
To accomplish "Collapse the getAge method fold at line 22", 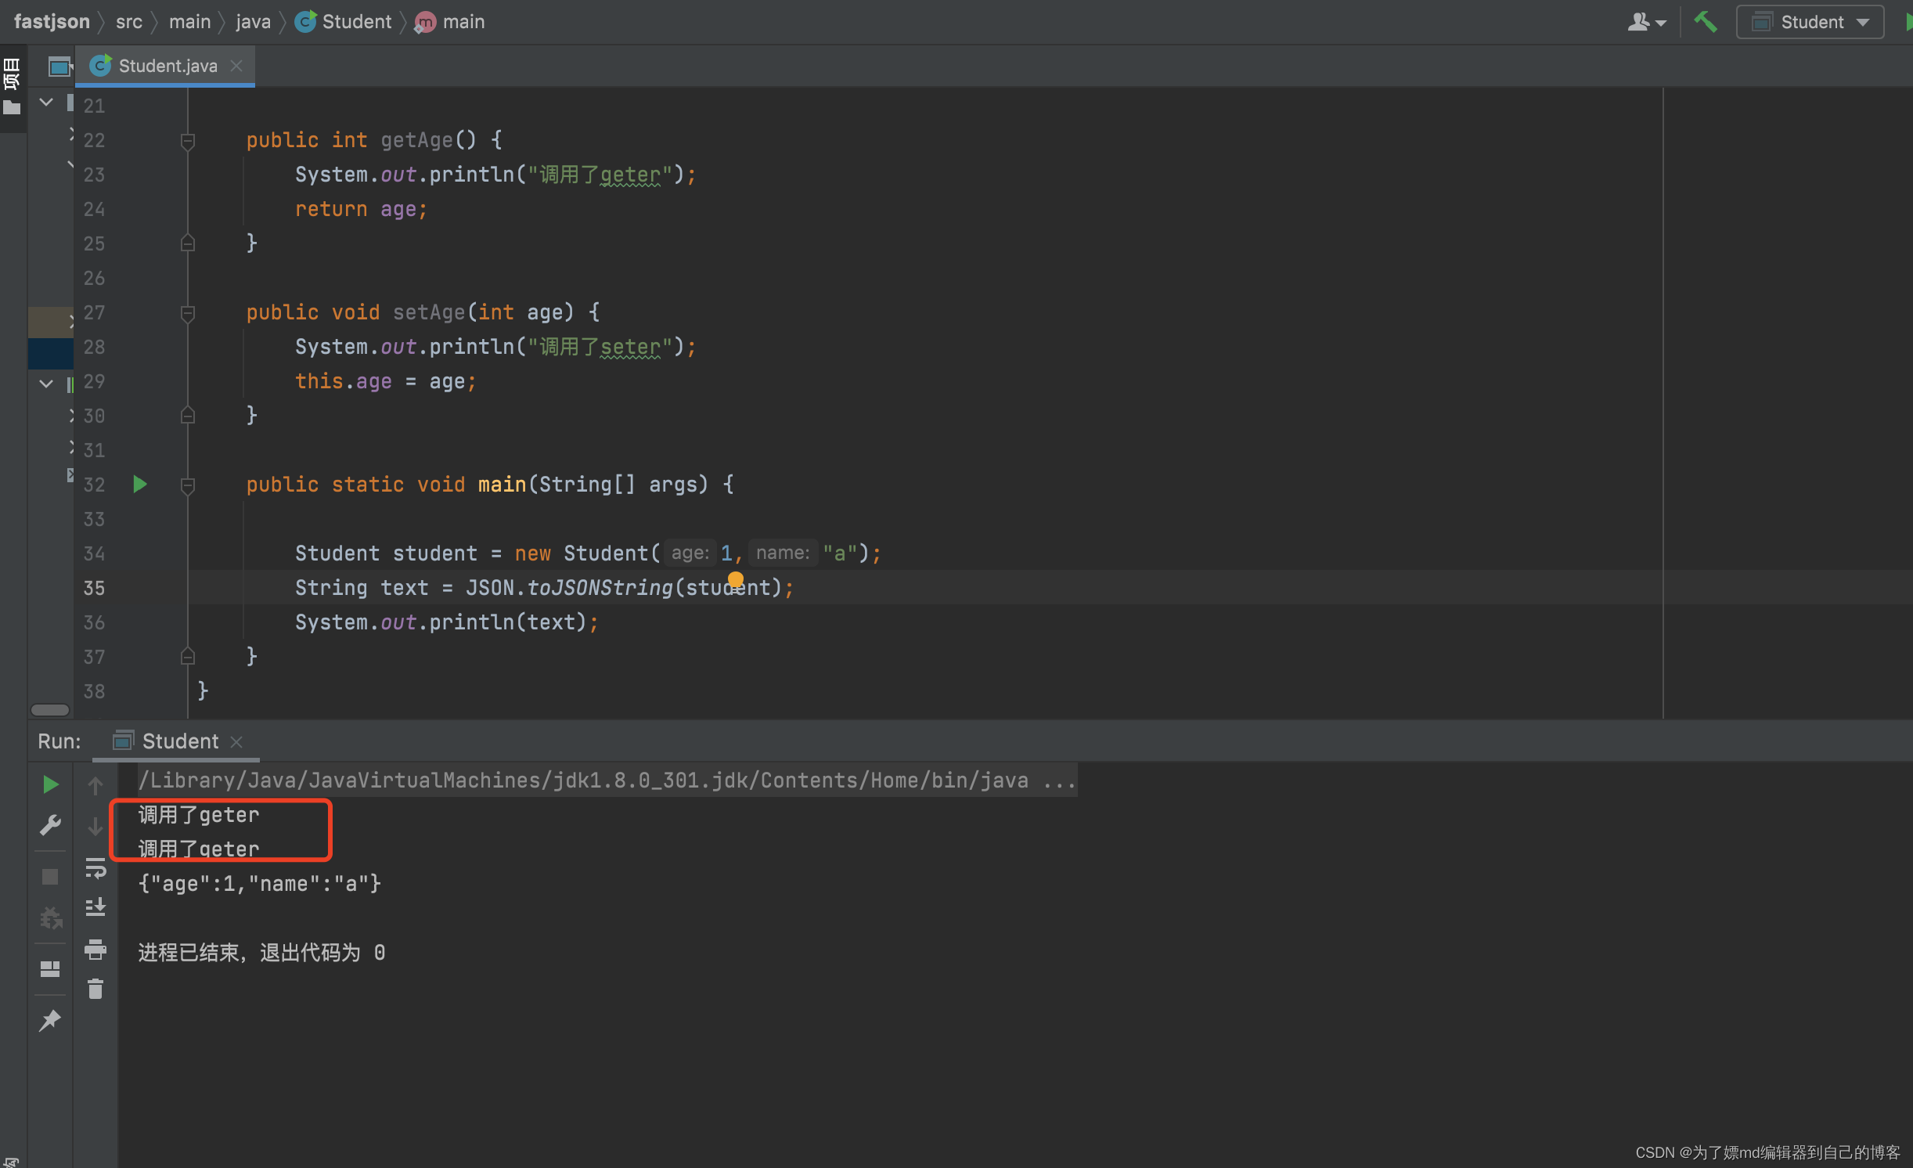I will [187, 141].
